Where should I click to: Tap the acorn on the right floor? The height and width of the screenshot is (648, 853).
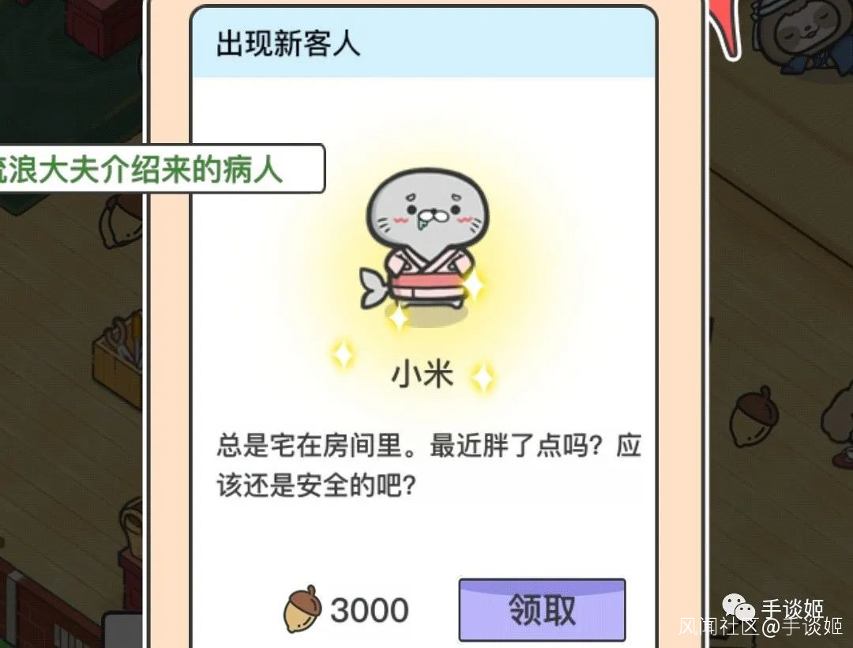[753, 416]
